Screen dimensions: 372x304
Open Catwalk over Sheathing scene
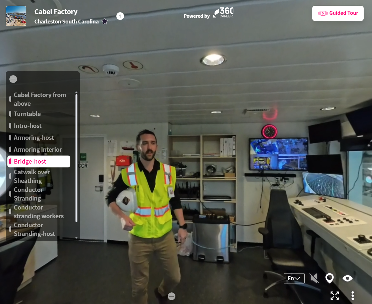[32, 176]
